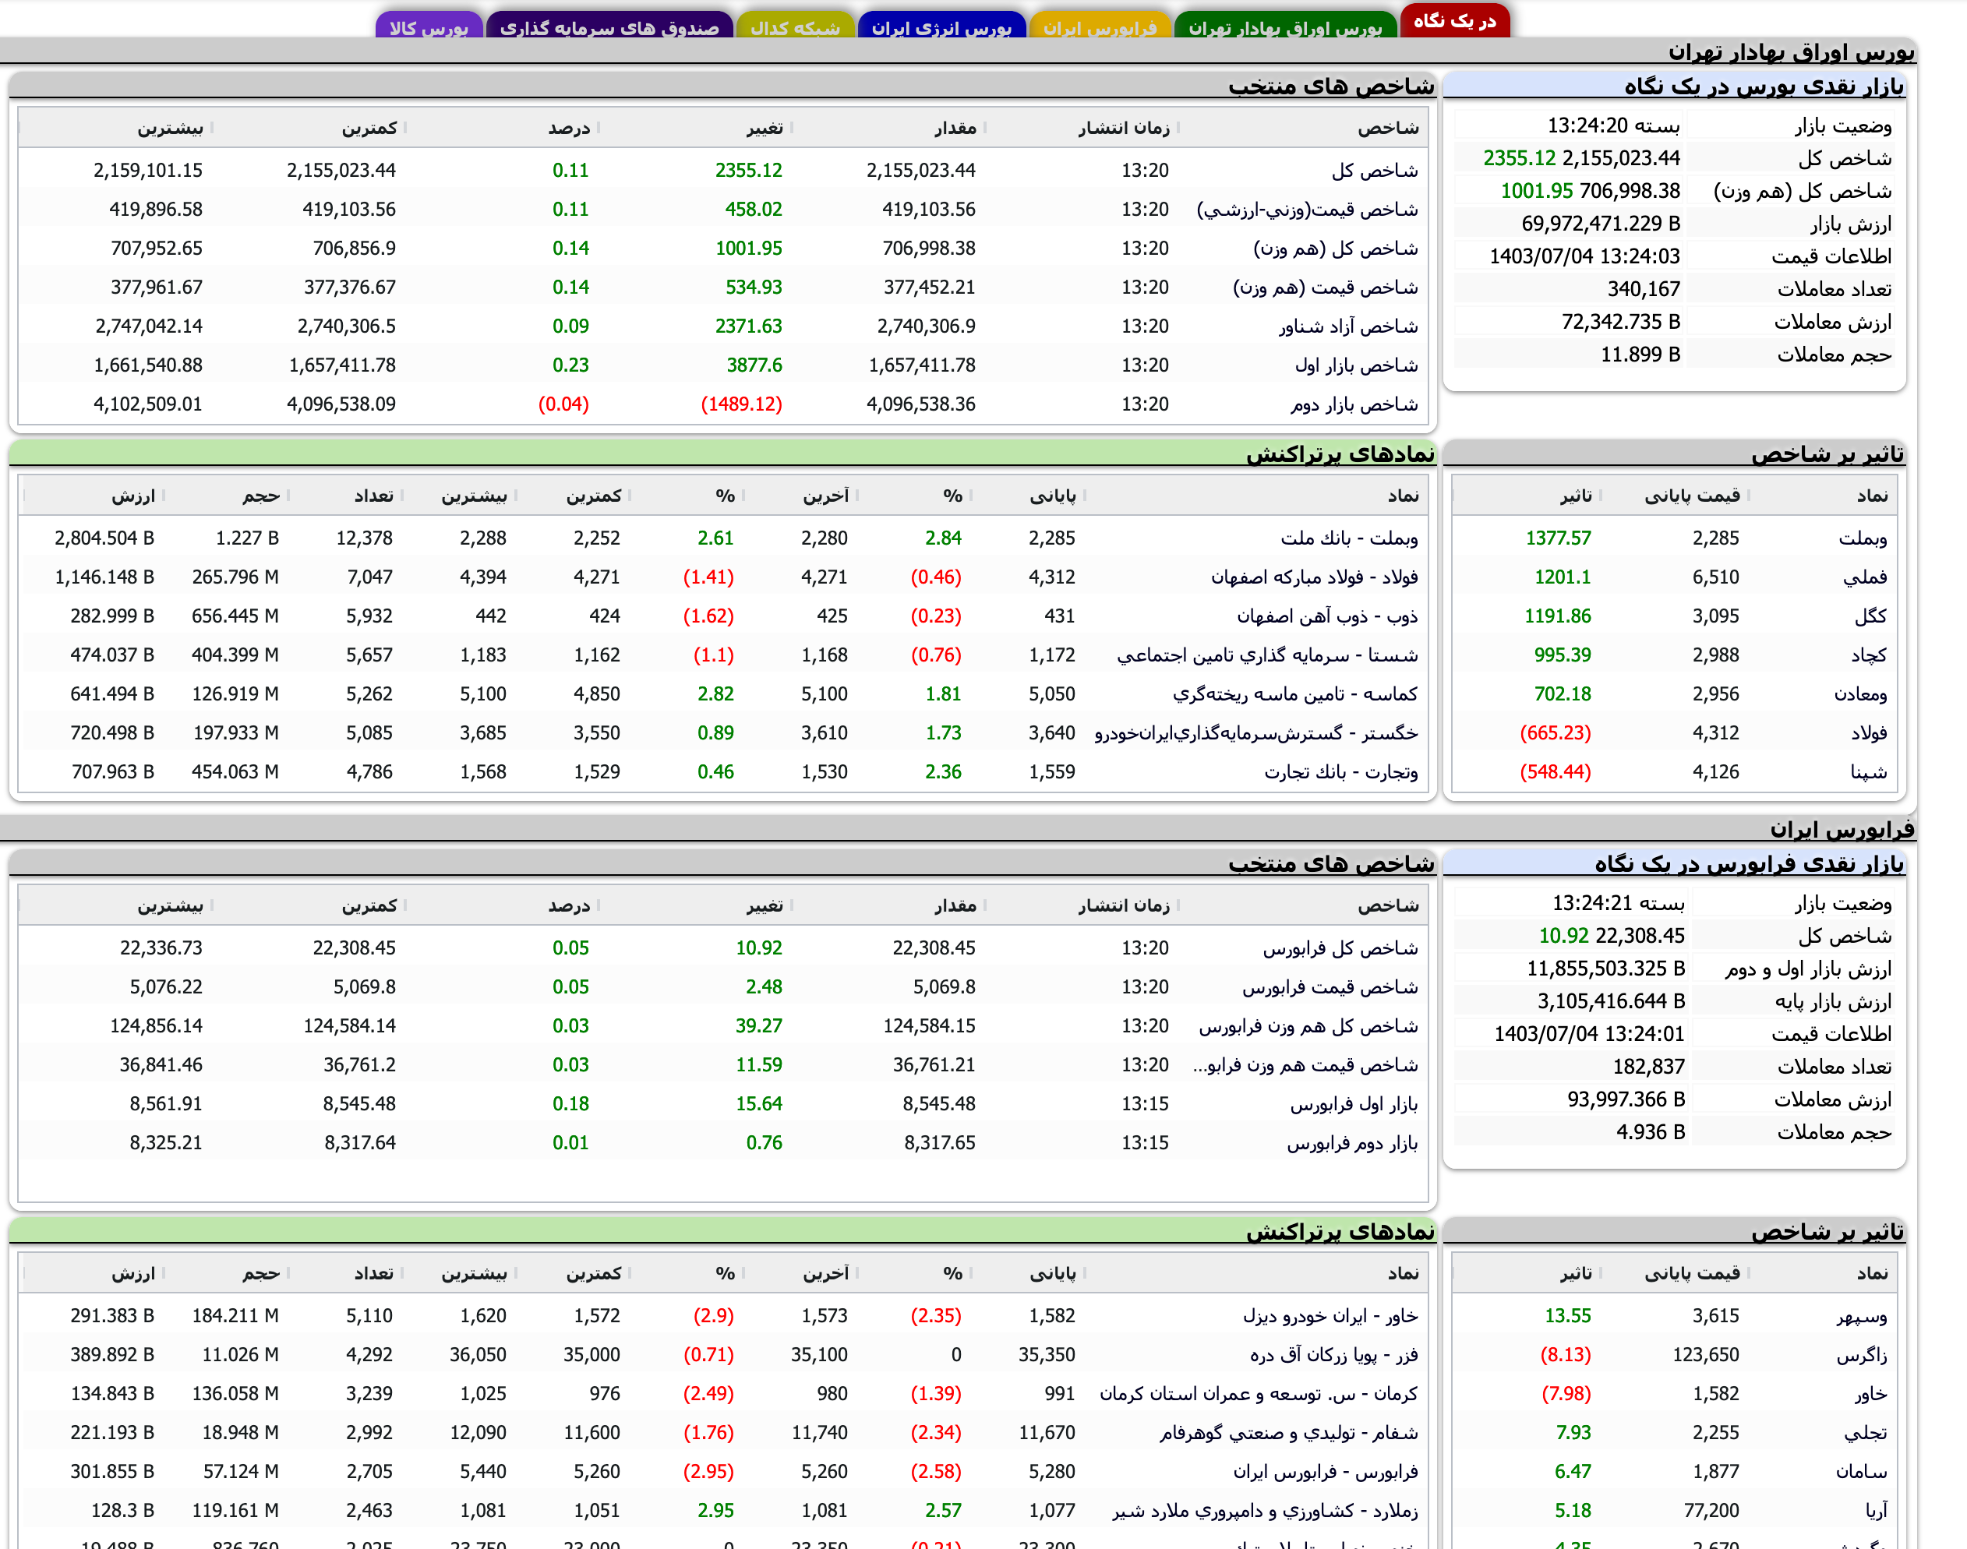Click the sort icon beside the پایانی column header
This screenshot has height=1549, width=1967.
click(1086, 496)
